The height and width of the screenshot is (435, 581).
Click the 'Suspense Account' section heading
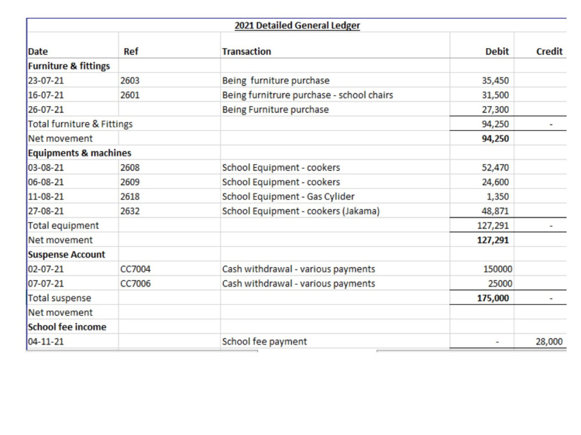point(67,255)
